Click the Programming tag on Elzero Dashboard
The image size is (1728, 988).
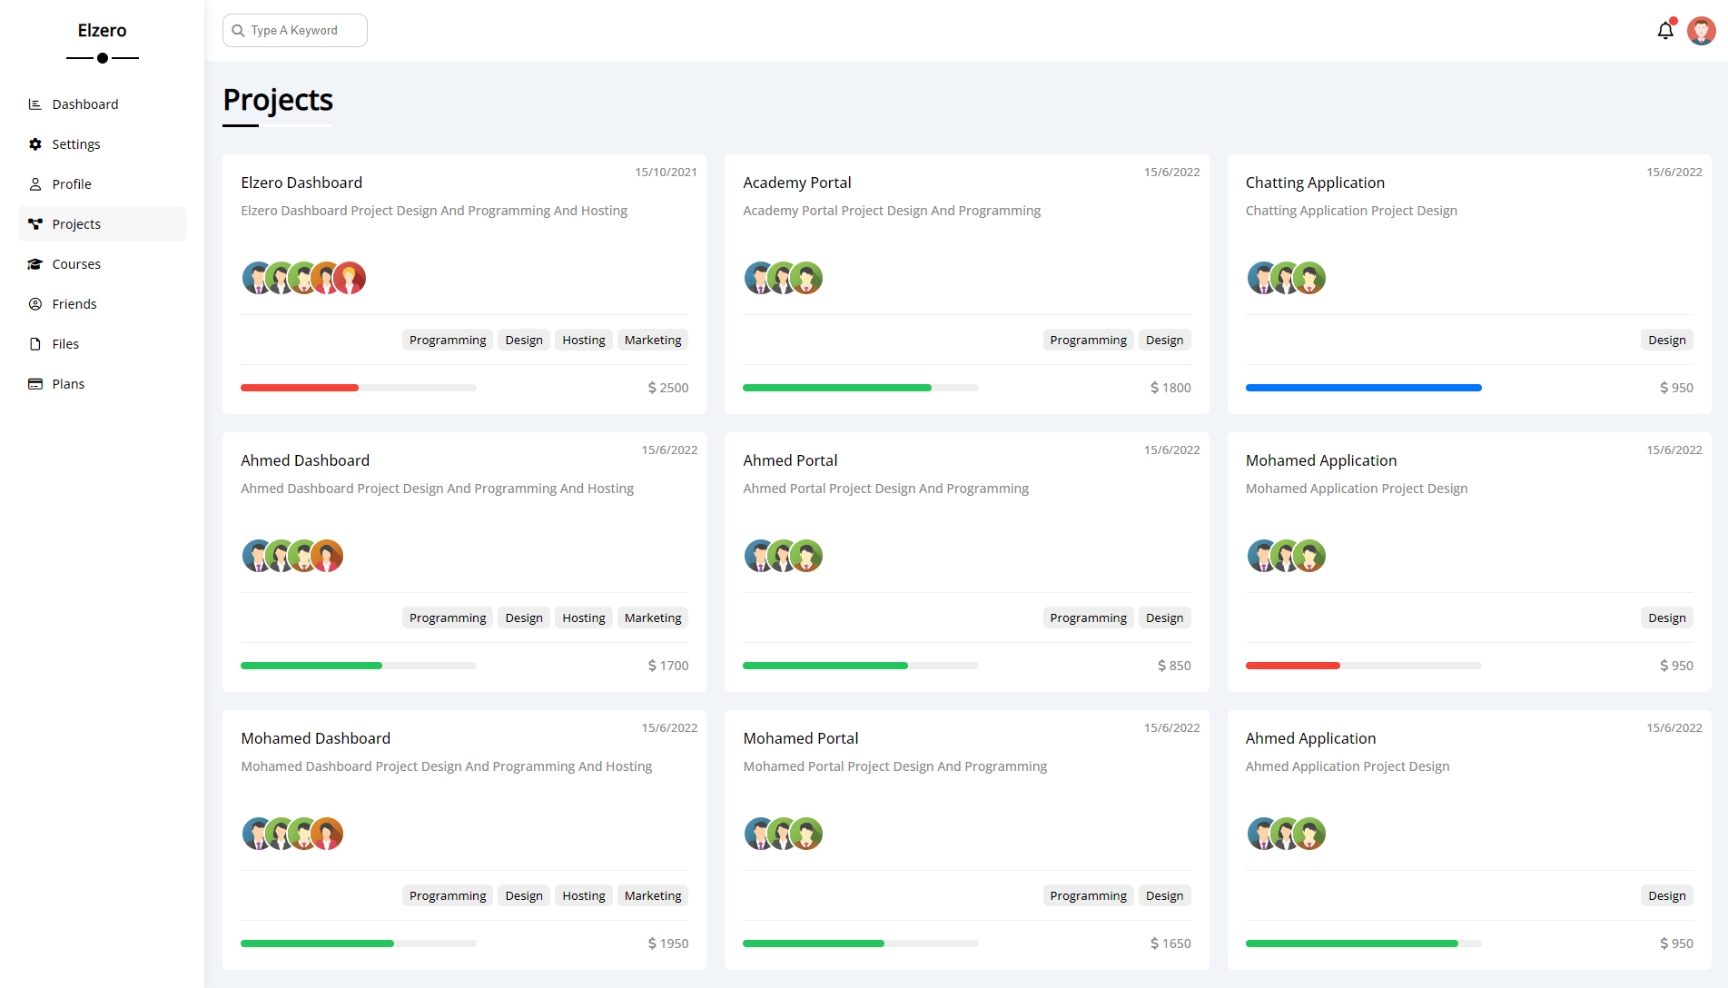tap(448, 340)
